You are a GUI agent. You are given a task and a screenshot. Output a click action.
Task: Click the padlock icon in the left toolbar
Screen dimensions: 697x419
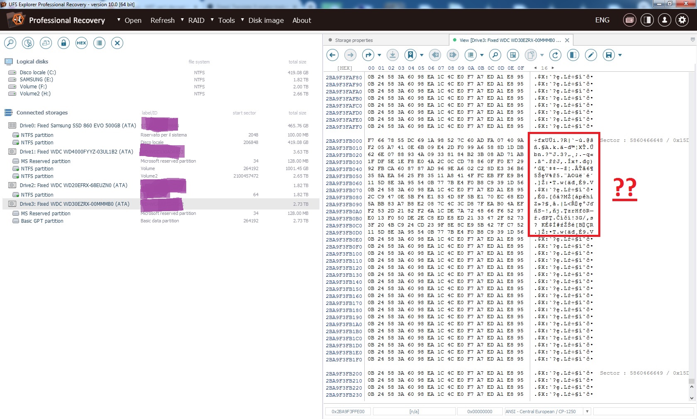coord(64,43)
